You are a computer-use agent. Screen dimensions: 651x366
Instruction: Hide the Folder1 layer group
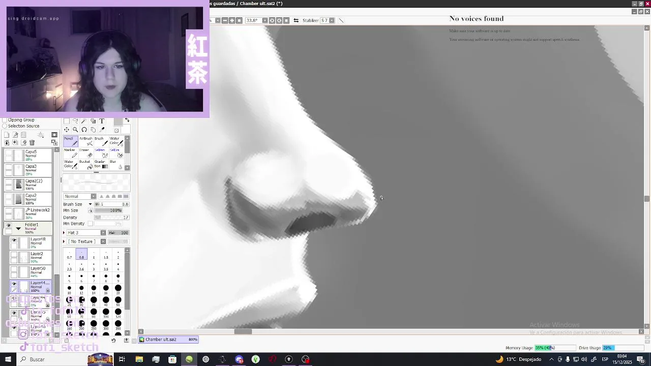(x=8, y=225)
